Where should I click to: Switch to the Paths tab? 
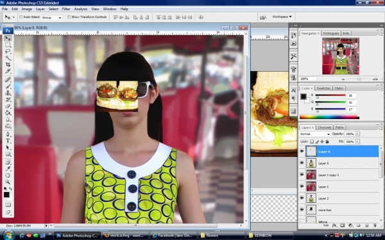[x=339, y=127]
